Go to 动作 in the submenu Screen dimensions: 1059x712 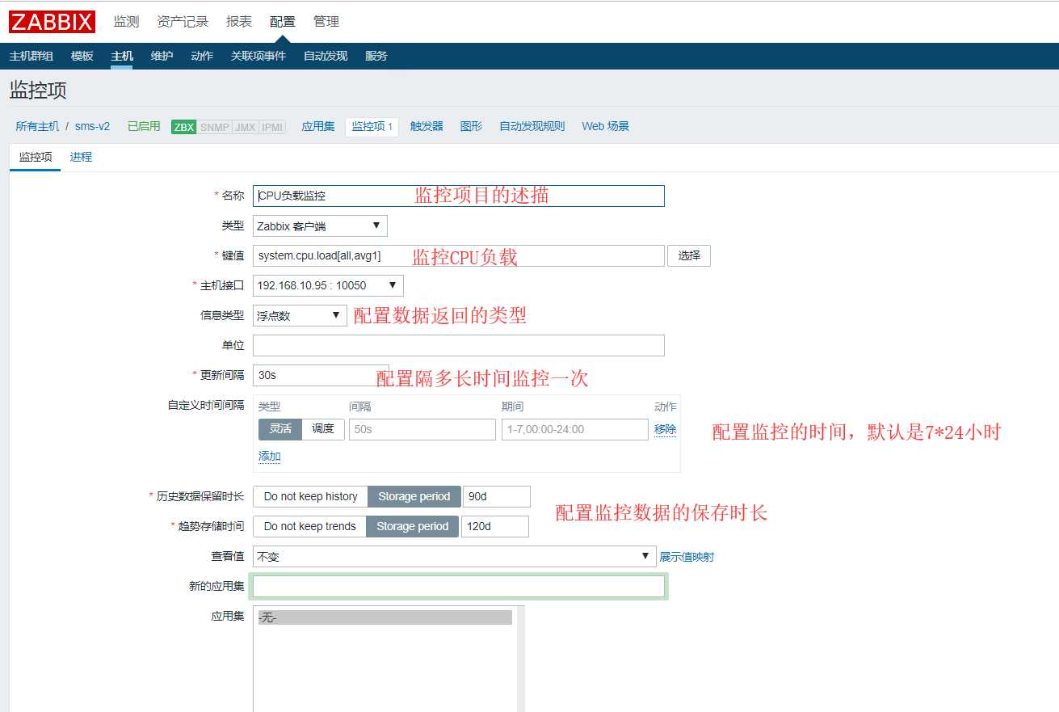coord(202,56)
